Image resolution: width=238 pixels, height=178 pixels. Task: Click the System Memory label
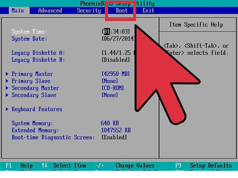pyautogui.click(x=32, y=123)
